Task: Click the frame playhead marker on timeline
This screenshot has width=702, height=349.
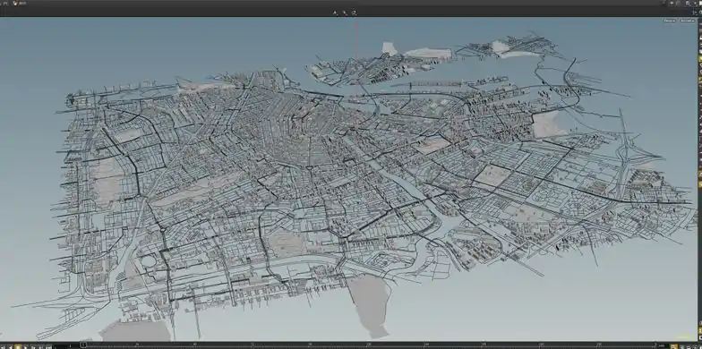Action: pyautogui.click(x=83, y=345)
